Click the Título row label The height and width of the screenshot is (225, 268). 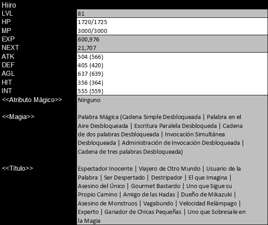(17, 168)
